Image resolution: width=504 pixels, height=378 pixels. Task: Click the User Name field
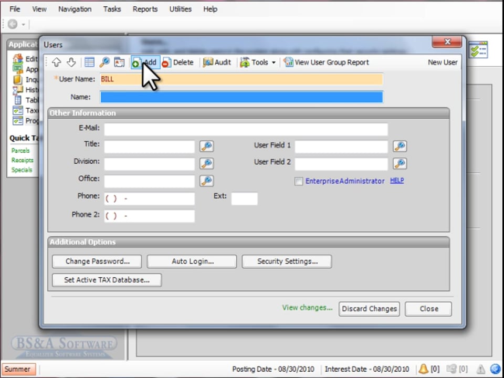coord(241,79)
